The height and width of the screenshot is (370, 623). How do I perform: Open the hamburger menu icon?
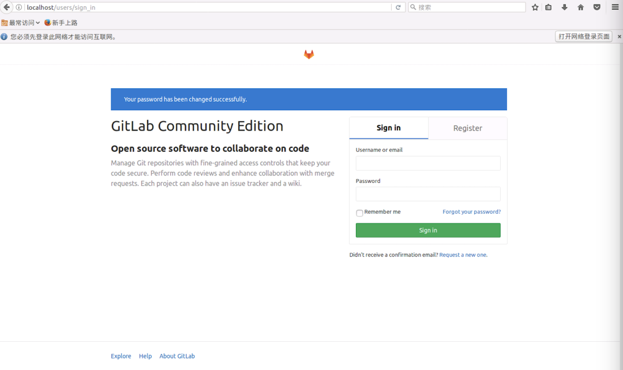tap(615, 7)
